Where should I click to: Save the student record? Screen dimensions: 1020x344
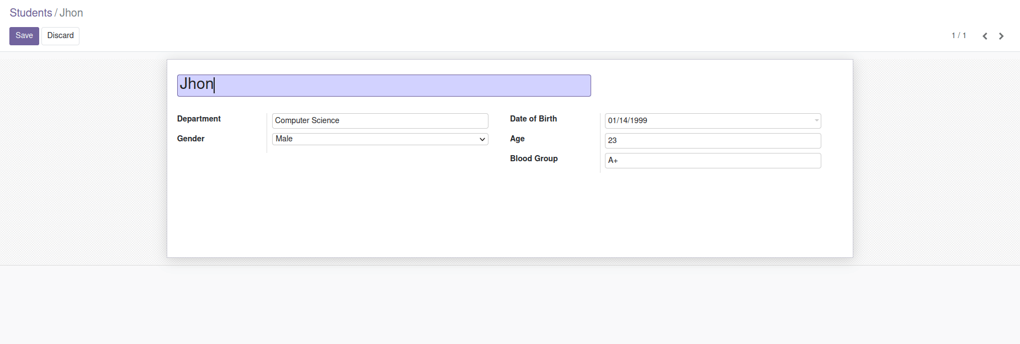tap(24, 36)
